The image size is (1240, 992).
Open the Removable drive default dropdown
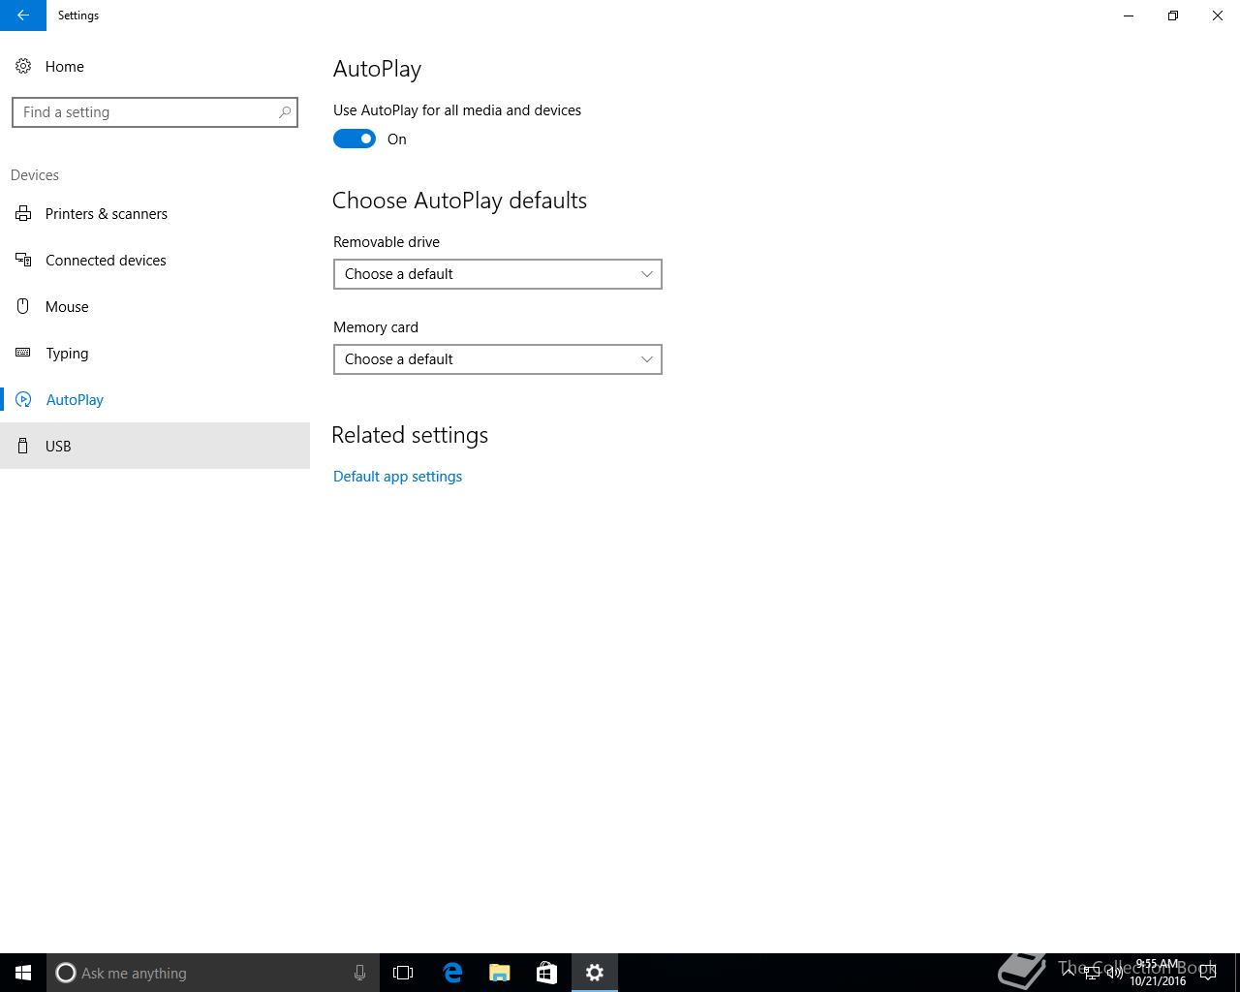tap(498, 274)
